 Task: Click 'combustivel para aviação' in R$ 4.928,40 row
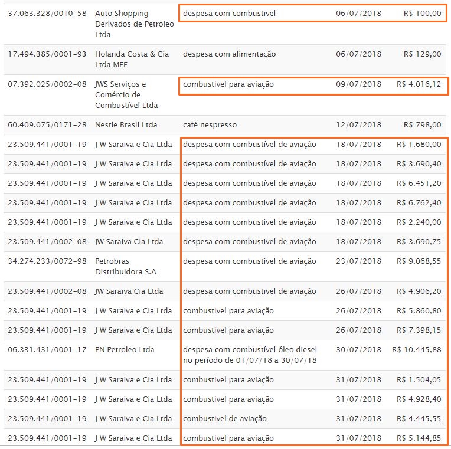[x=228, y=399]
